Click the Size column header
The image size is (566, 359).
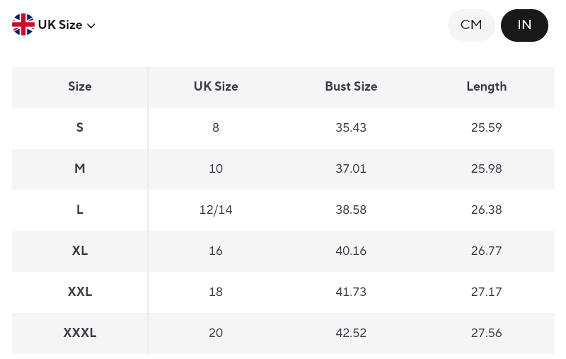tap(80, 87)
